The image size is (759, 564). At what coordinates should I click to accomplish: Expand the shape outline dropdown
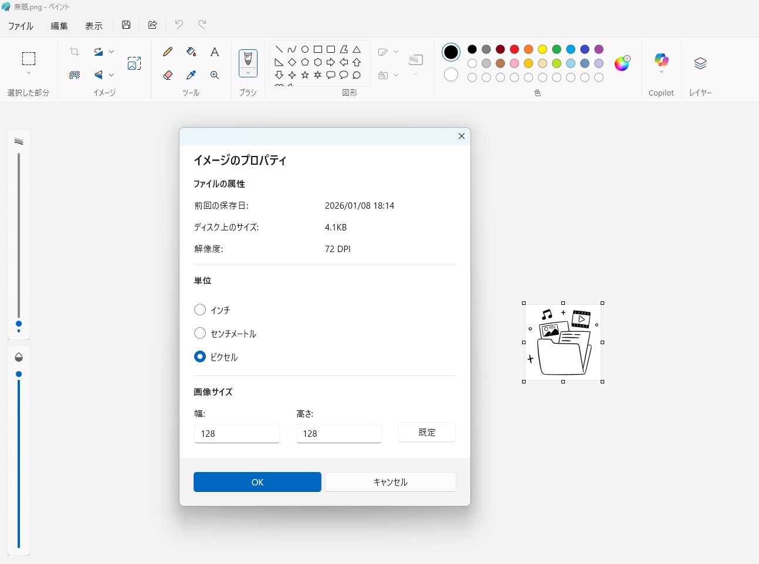point(396,52)
